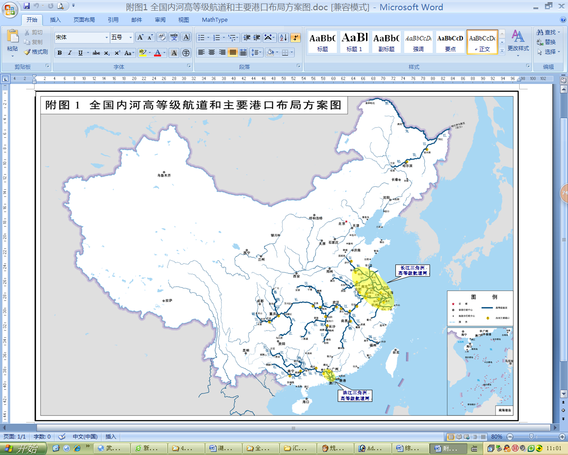
Task: Expand the font color dropdown arrow
Action: tap(165, 53)
